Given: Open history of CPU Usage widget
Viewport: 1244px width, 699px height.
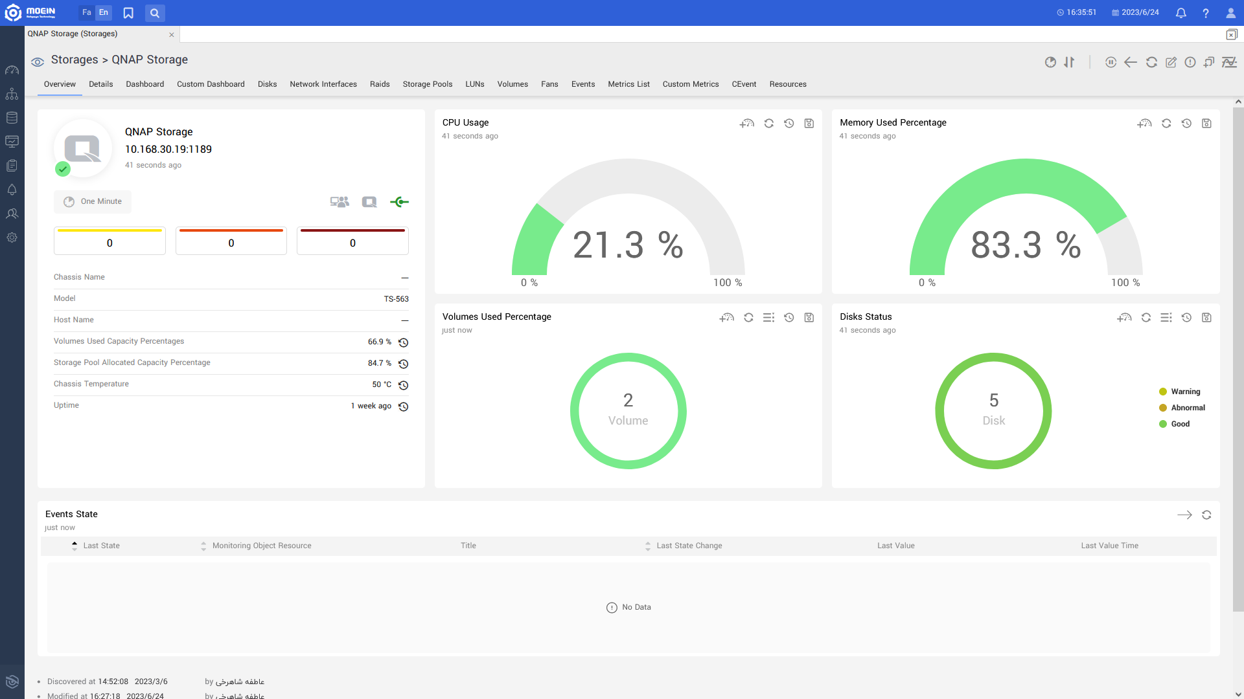Looking at the screenshot, I should (x=789, y=123).
